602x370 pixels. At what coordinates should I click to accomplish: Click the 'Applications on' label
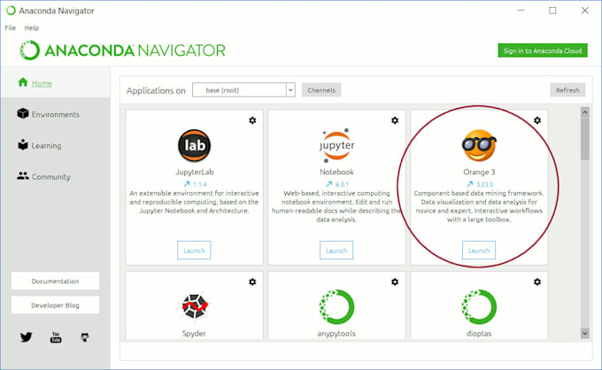(x=156, y=90)
